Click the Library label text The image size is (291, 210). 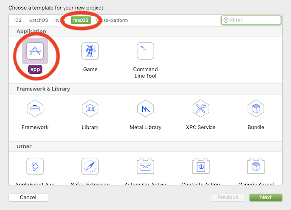click(x=90, y=127)
